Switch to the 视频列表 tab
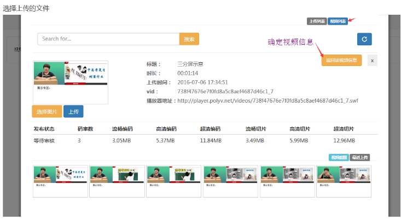The width and height of the screenshot is (401, 221). 338,22
